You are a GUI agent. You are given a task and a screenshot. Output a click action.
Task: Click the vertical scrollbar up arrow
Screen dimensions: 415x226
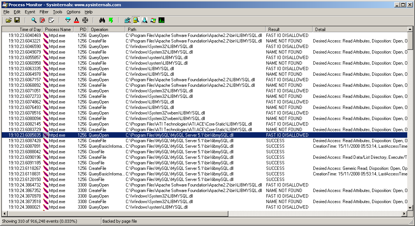[410, 29]
